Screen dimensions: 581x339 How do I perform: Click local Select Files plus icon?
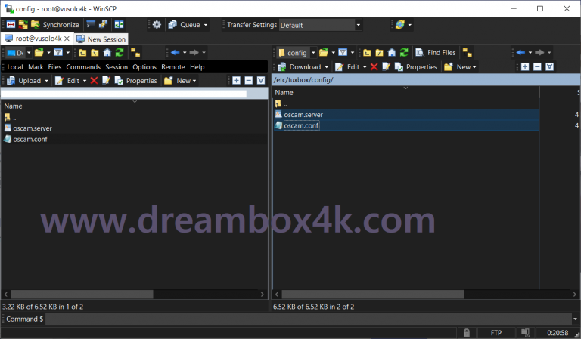[x=236, y=81]
